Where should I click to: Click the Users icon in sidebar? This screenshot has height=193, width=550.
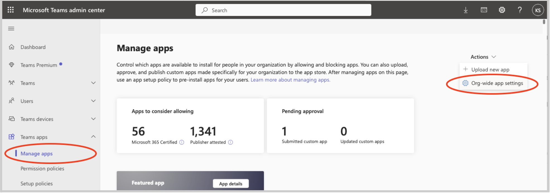(11, 101)
